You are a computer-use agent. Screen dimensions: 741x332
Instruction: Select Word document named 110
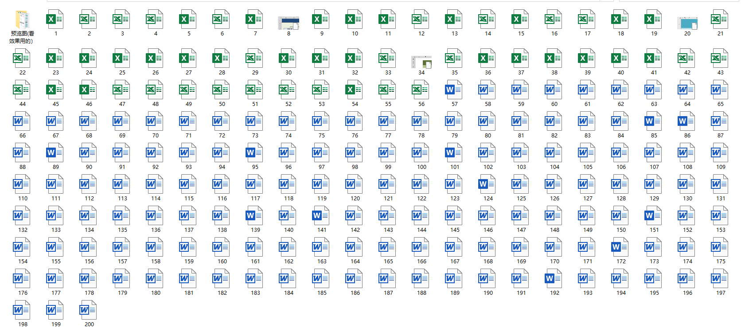pos(22,185)
